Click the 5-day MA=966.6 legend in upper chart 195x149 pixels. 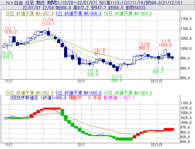coord(79,13)
